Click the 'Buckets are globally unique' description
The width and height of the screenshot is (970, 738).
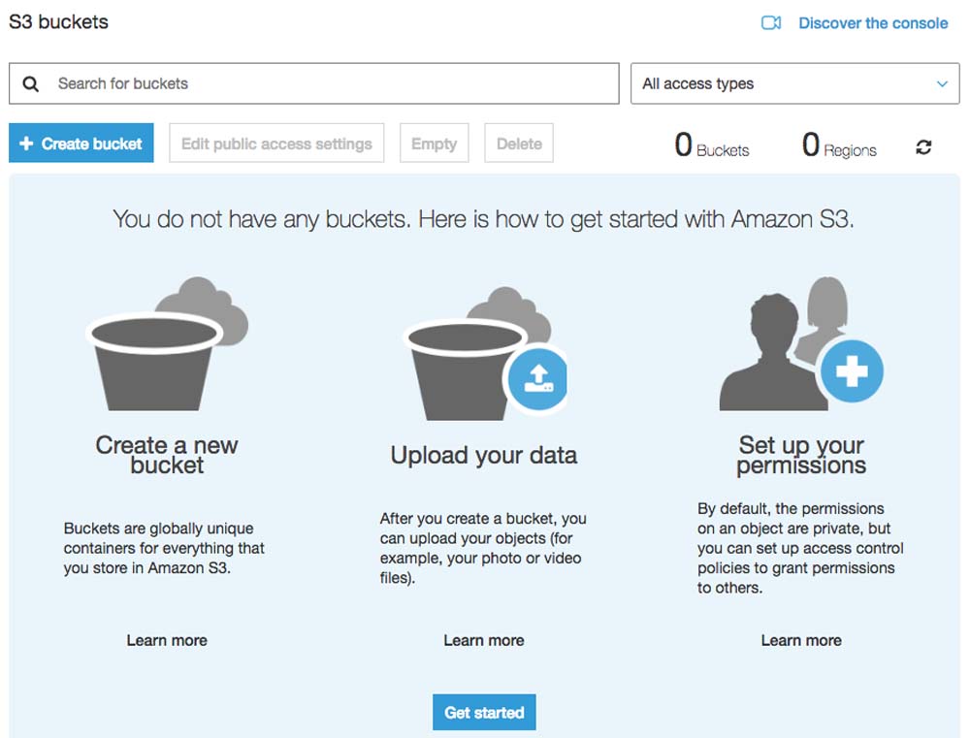(164, 548)
